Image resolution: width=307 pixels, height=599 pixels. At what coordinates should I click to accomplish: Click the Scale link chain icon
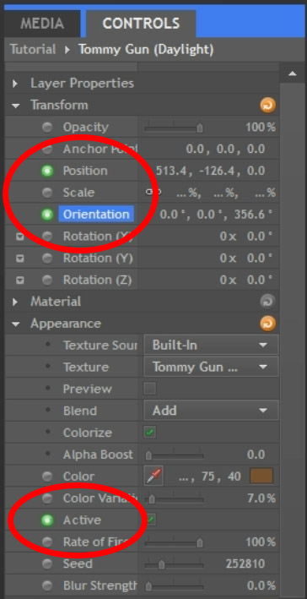(x=153, y=193)
